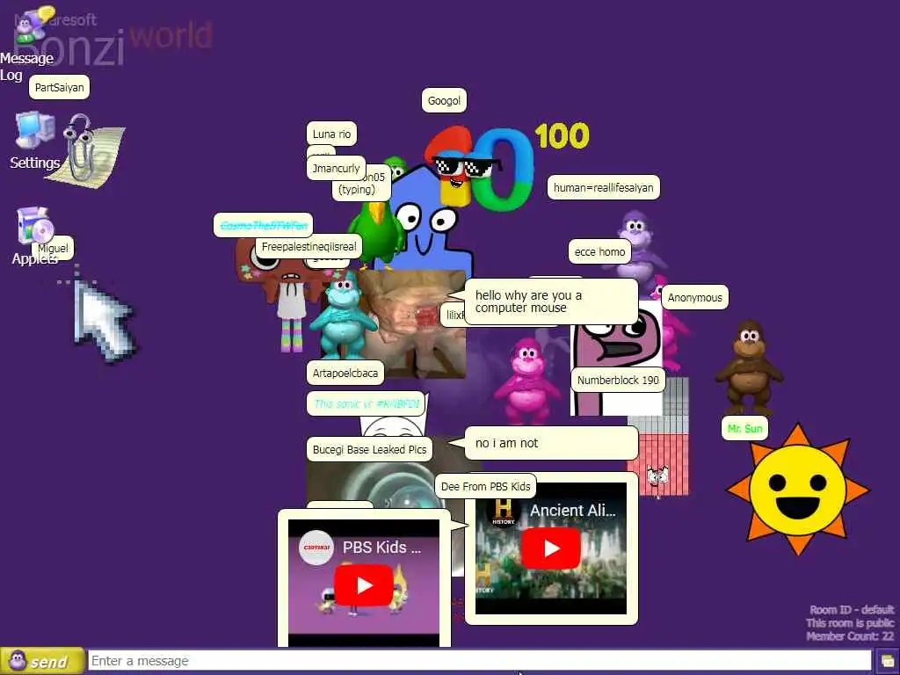Click the Luna rio name tag
This screenshot has width=900, height=675.
pyautogui.click(x=331, y=134)
